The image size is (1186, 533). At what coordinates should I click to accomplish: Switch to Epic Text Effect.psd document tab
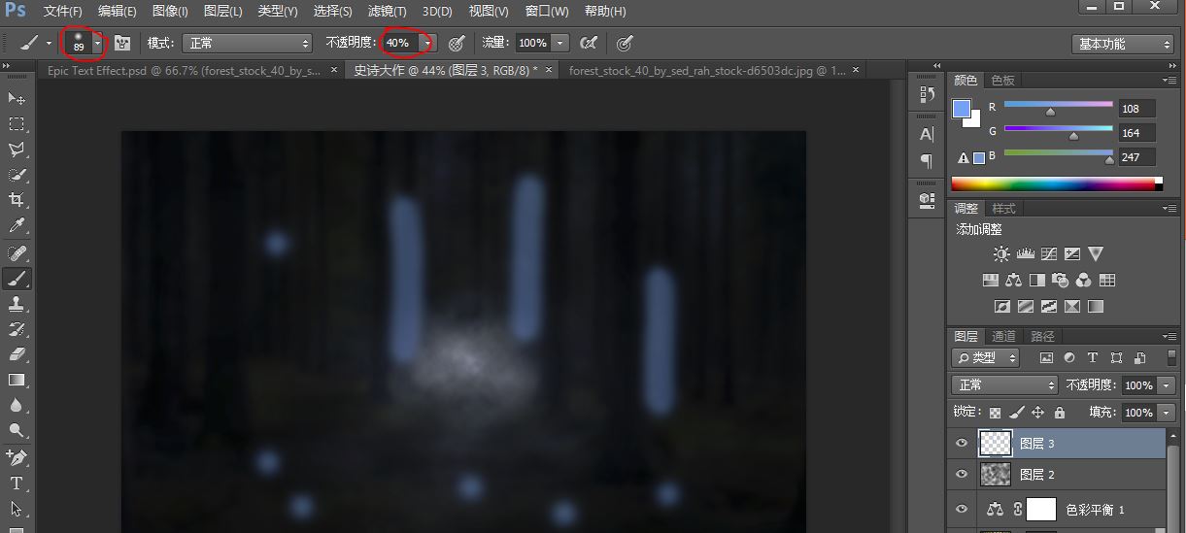point(184,70)
